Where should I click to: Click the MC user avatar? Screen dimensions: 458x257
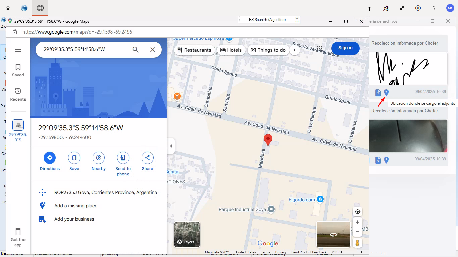(x=450, y=8)
